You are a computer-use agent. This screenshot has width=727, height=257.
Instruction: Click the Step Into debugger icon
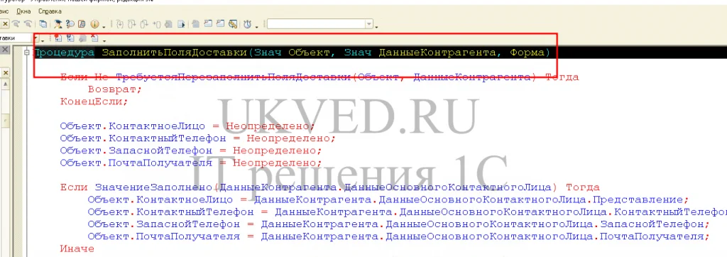119,24
